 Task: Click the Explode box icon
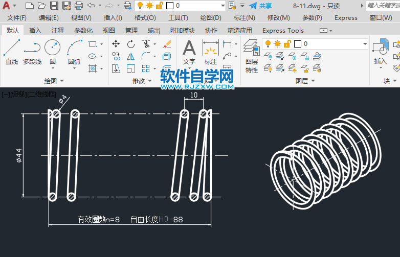click(167, 56)
